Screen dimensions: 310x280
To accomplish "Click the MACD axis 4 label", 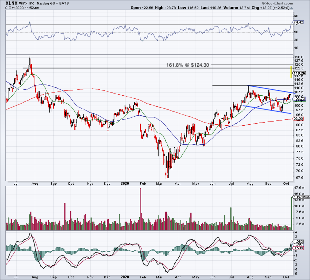I will [x=296, y=232].
